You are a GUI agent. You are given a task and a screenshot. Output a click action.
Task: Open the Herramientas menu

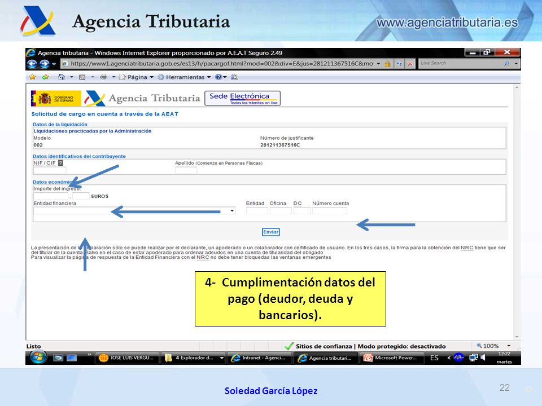[184, 77]
